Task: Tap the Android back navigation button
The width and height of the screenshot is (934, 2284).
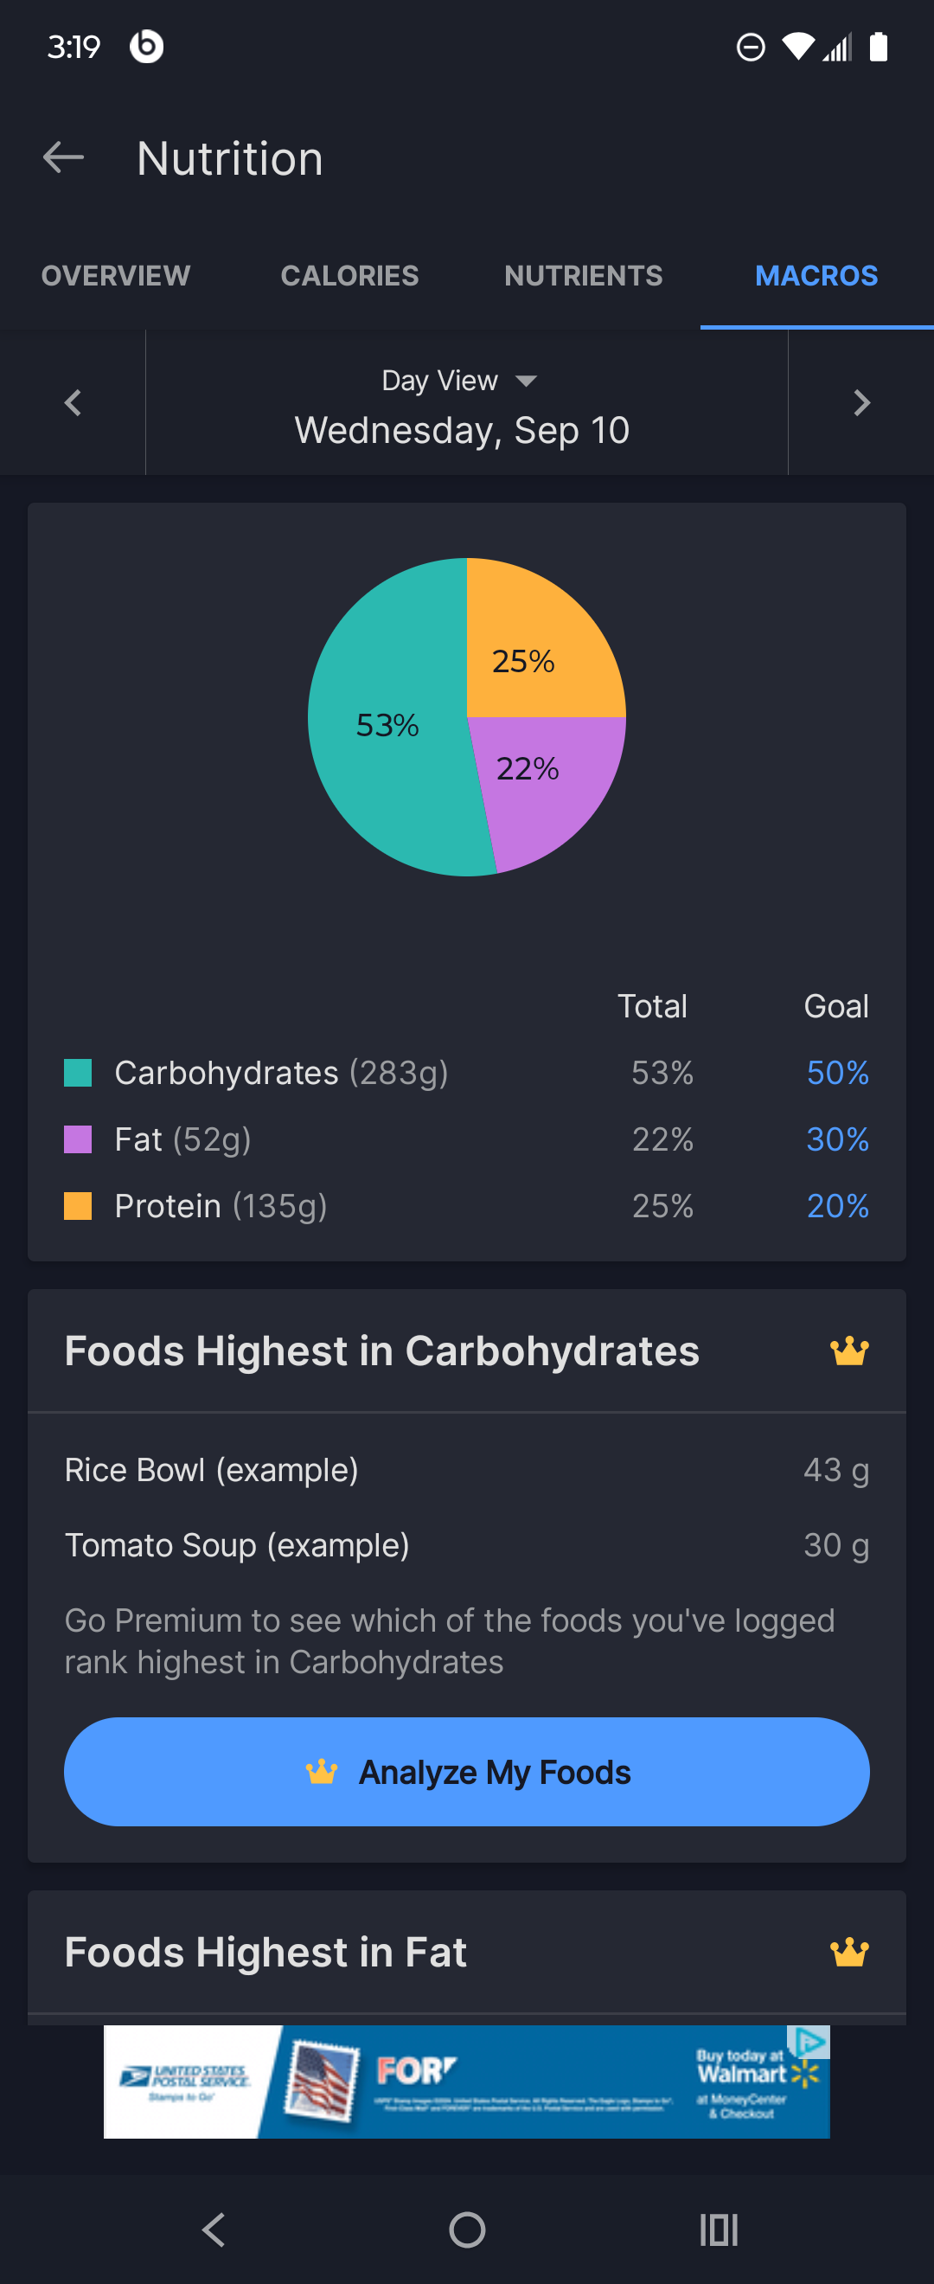Action: 214,2229
